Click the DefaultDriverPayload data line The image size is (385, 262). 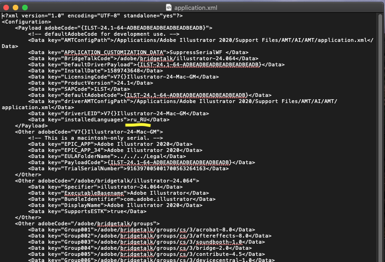[x=156, y=64]
